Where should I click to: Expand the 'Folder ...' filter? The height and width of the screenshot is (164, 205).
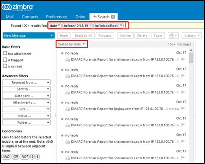point(26,122)
